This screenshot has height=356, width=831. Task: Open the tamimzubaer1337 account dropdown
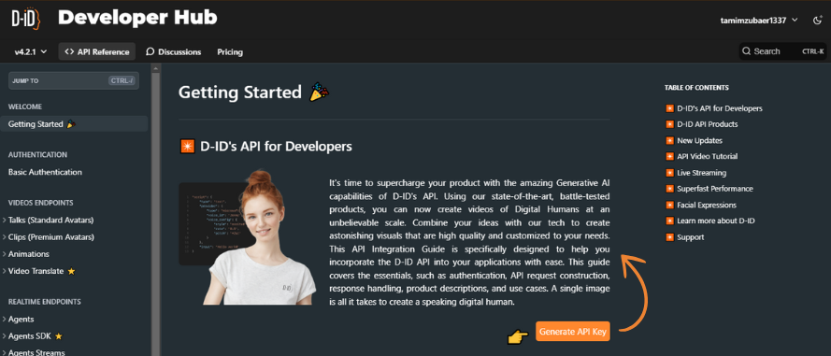[759, 21]
